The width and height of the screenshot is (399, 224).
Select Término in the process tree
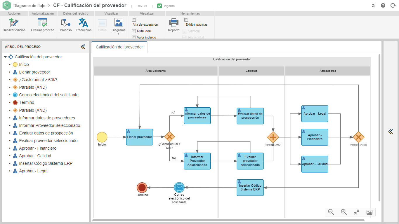(x=27, y=103)
